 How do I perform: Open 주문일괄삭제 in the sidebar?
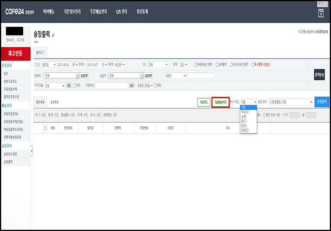pyautogui.click(x=16, y=89)
